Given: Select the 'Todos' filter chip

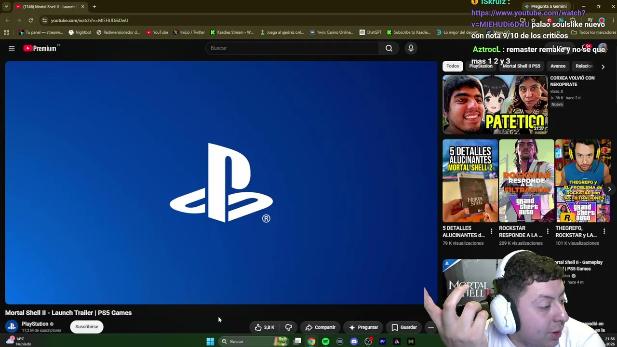Looking at the screenshot, I should pos(453,66).
